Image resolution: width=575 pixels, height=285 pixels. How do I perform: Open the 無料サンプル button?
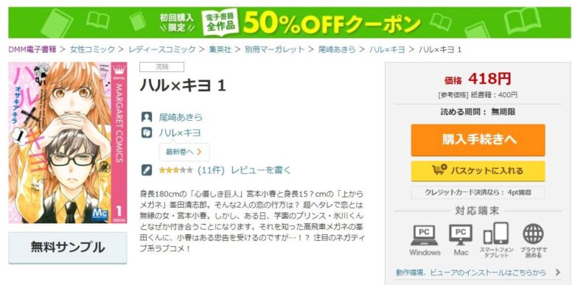point(68,247)
